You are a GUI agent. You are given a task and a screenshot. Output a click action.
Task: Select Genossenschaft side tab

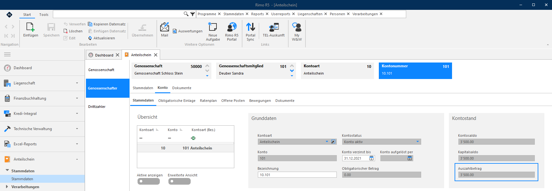[108, 70]
